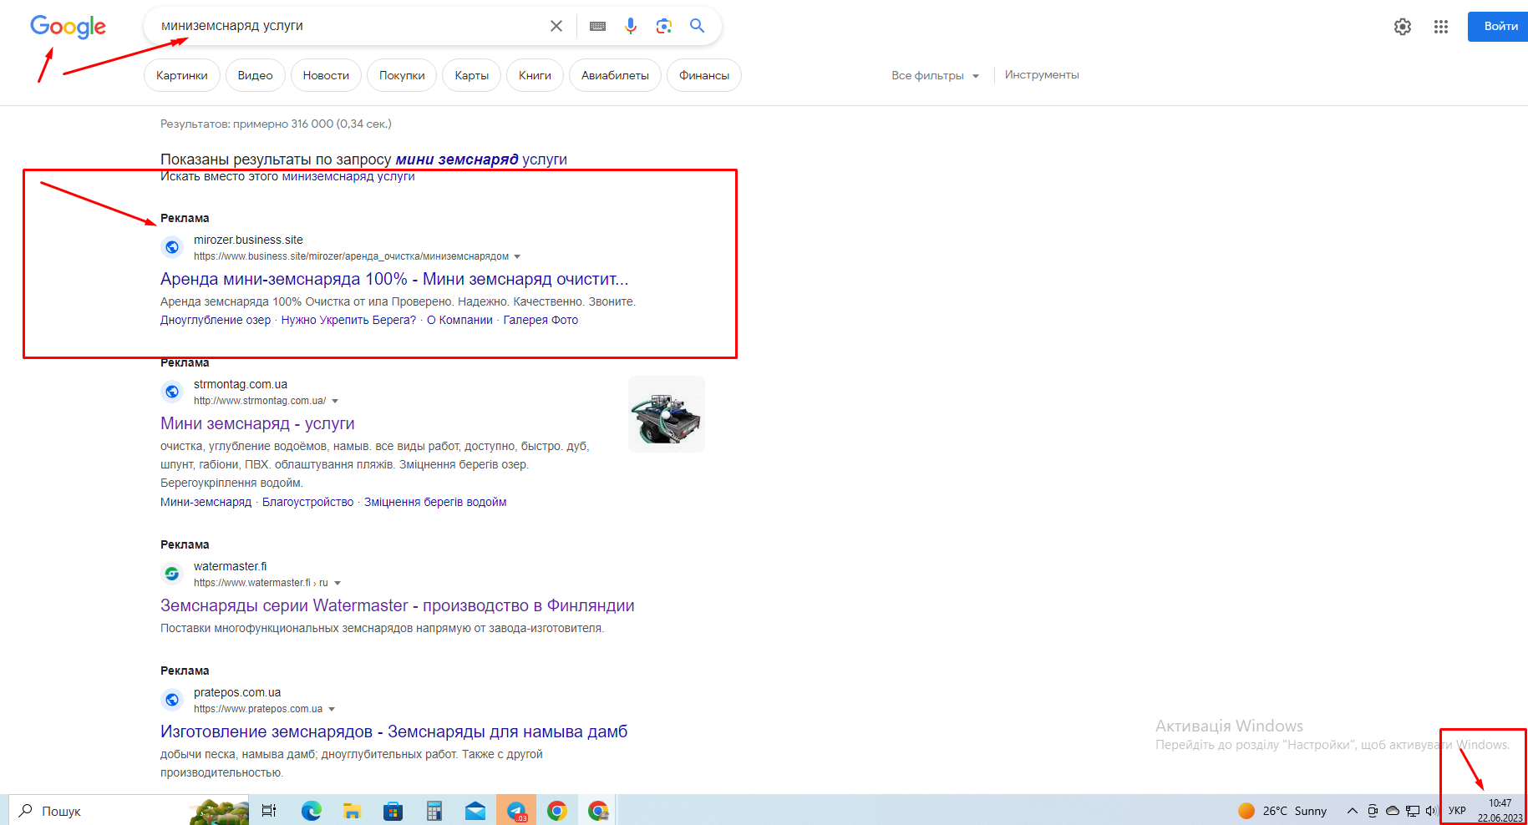Viewport: 1528px width, 825px height.
Task: Switch to Покупки tab
Action: point(402,75)
